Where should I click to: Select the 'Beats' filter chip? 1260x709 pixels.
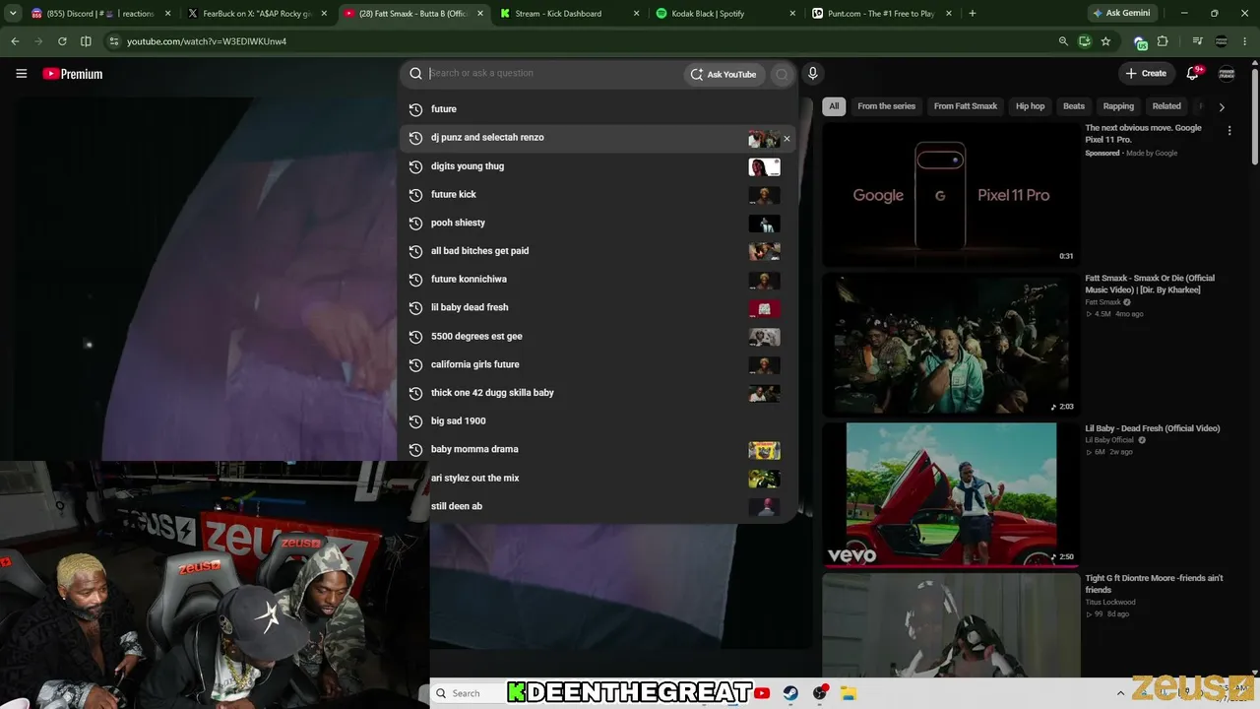pyautogui.click(x=1073, y=106)
